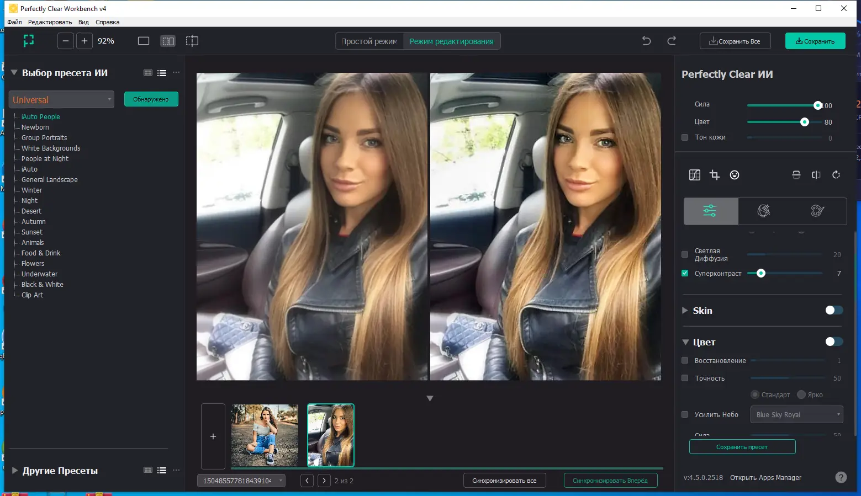Go to the next image

pyautogui.click(x=324, y=481)
